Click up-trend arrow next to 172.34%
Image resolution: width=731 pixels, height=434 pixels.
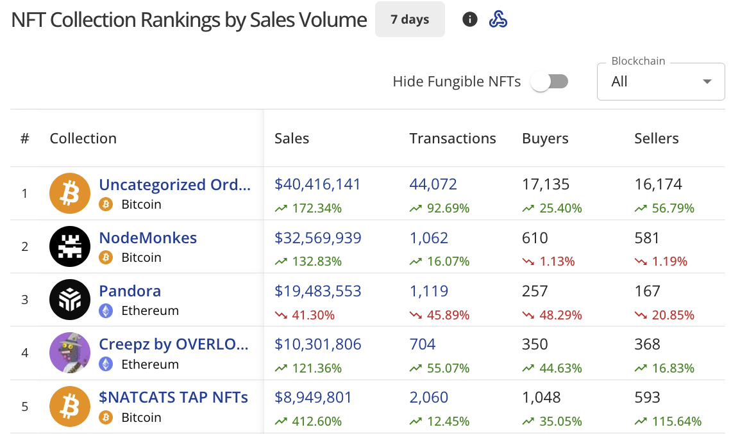[281, 209]
